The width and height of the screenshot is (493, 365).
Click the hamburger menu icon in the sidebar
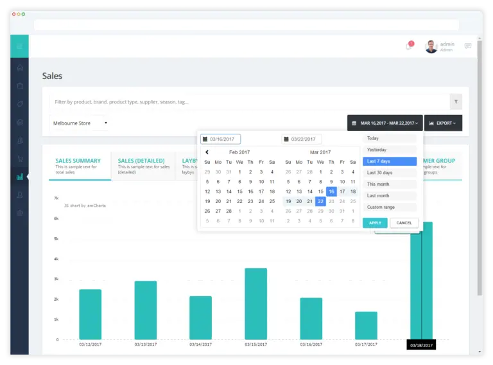(19, 46)
